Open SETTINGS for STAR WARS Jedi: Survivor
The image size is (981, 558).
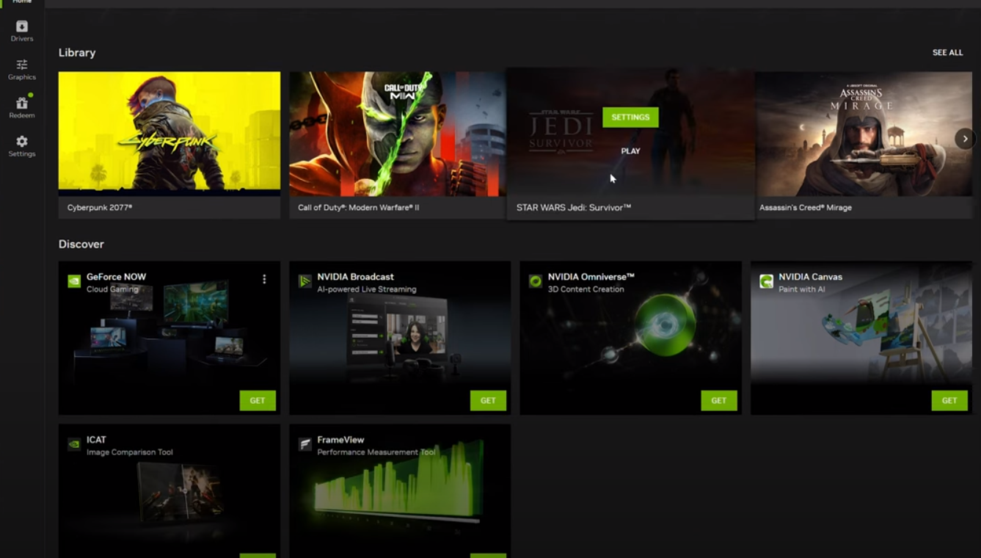click(x=630, y=117)
